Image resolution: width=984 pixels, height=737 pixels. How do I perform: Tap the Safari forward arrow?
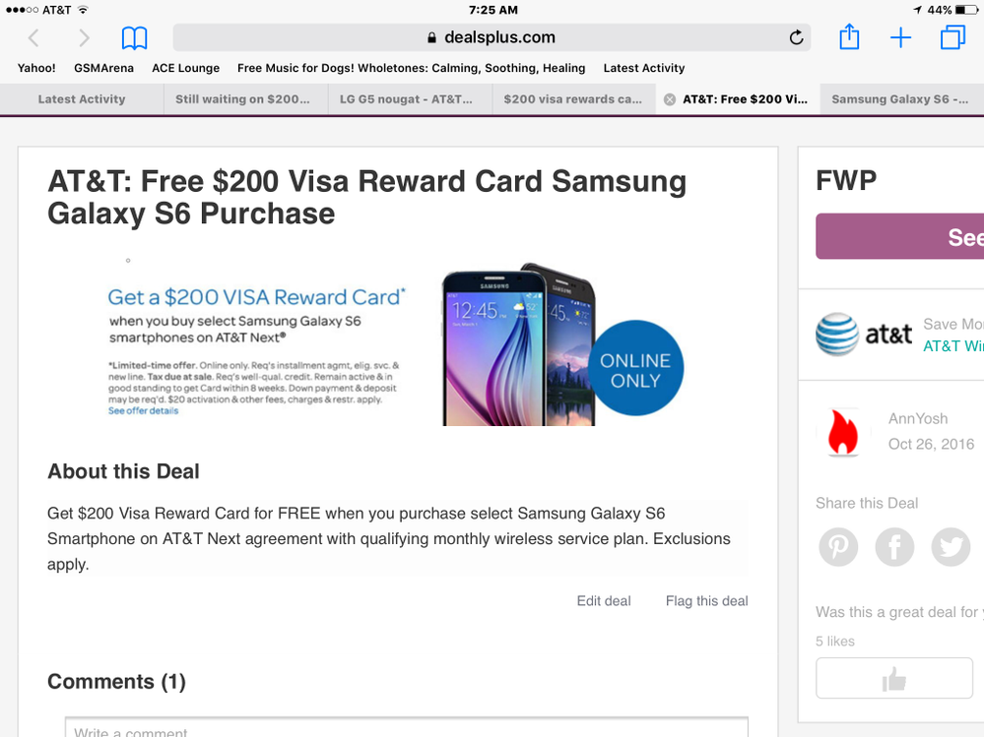pyautogui.click(x=84, y=38)
